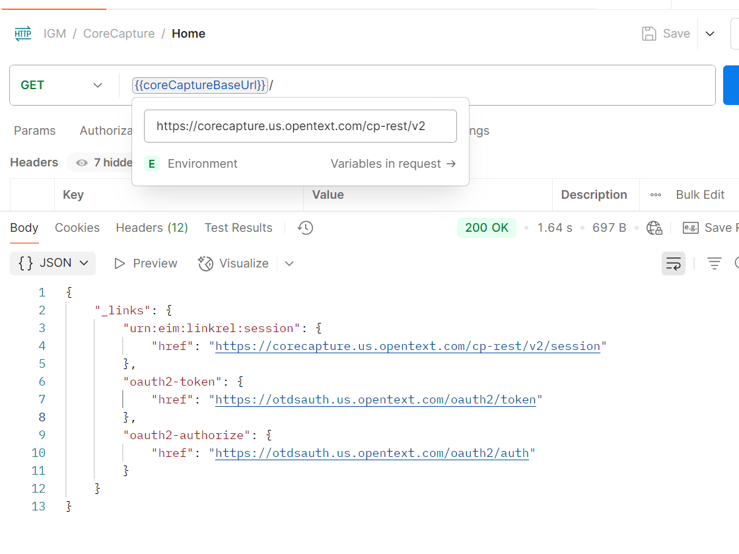Click the variable value input field
739x554 pixels.
point(300,126)
